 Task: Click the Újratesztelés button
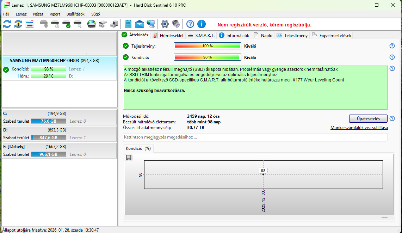(x=368, y=118)
